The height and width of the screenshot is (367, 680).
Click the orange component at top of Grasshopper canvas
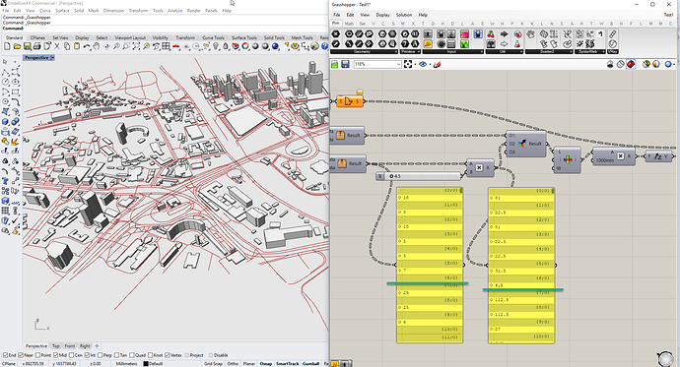tap(350, 101)
